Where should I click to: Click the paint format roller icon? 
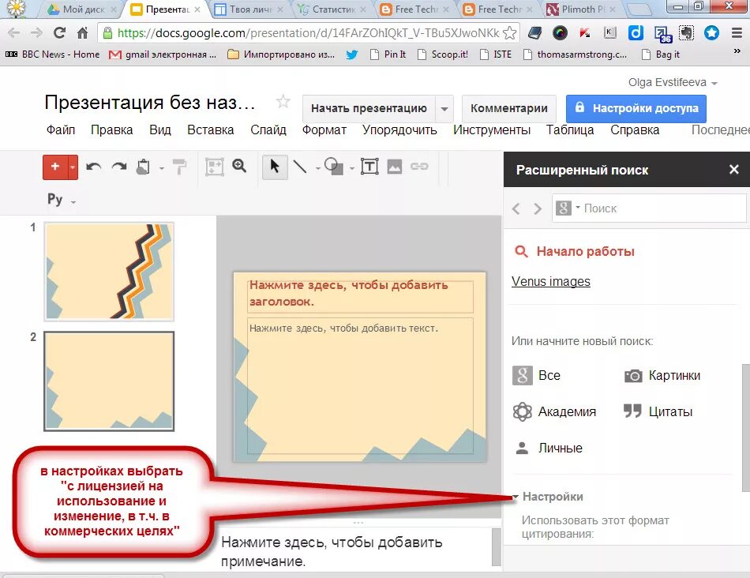click(x=179, y=167)
